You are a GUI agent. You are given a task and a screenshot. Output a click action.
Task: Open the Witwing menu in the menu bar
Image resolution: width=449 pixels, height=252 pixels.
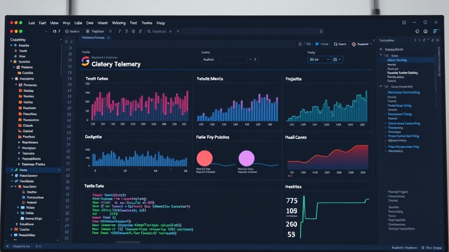coord(118,23)
